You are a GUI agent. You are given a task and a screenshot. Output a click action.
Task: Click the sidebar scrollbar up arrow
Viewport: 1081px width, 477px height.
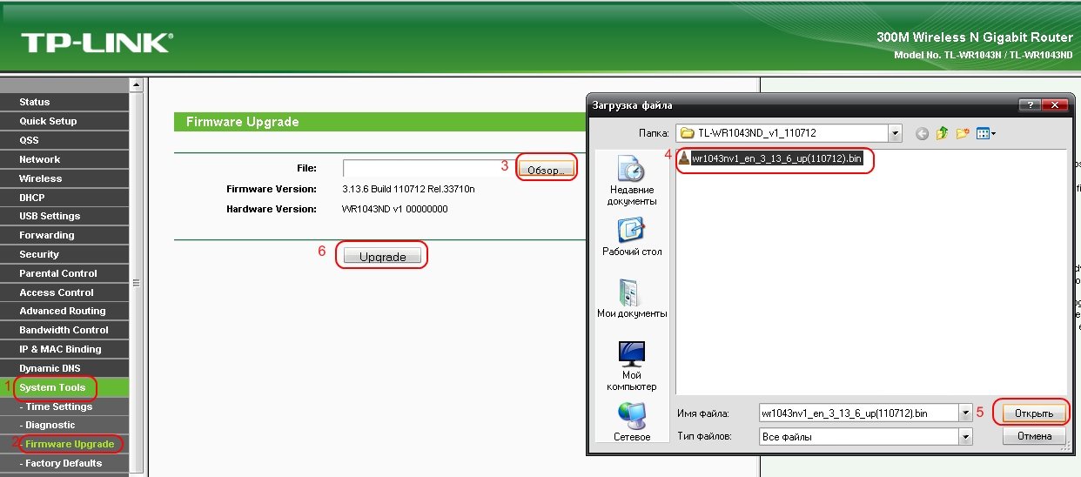(x=136, y=85)
